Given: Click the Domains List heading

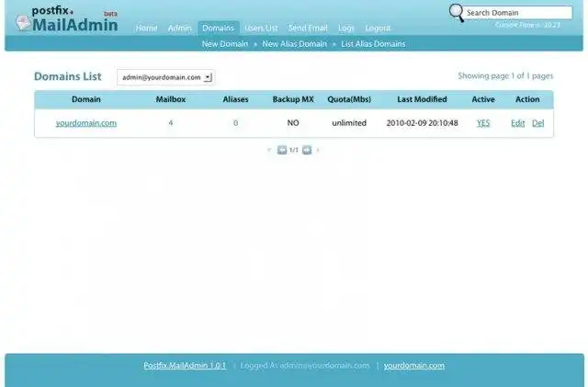Looking at the screenshot, I should pyautogui.click(x=67, y=76).
